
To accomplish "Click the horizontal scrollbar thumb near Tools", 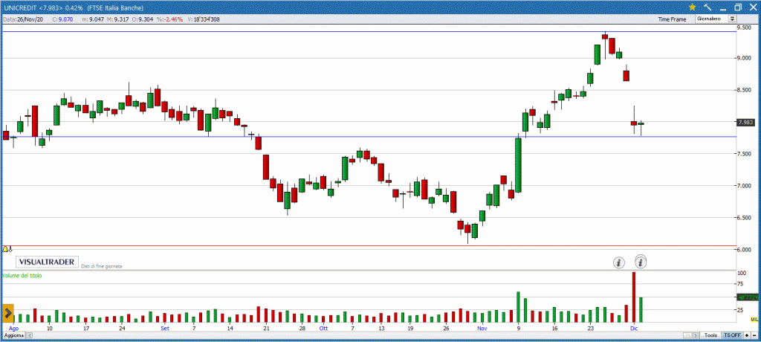I will click(x=687, y=336).
